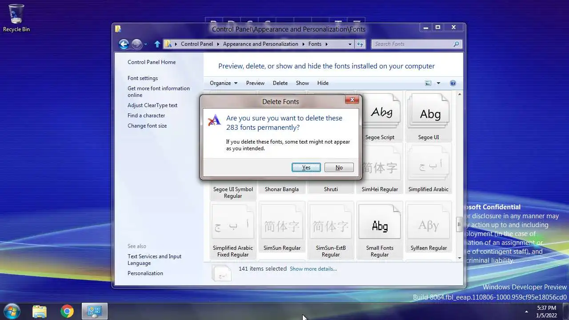Minimize the Fonts window
569x320 pixels.
(426, 28)
